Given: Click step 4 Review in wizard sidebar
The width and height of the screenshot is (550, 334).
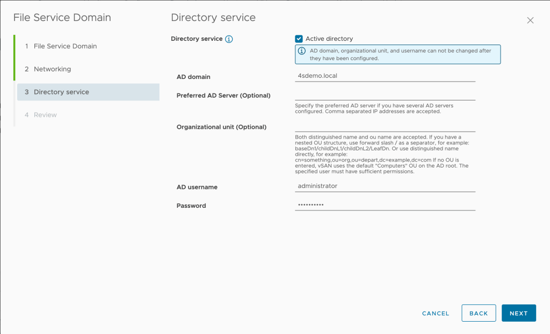Looking at the screenshot, I should point(45,115).
